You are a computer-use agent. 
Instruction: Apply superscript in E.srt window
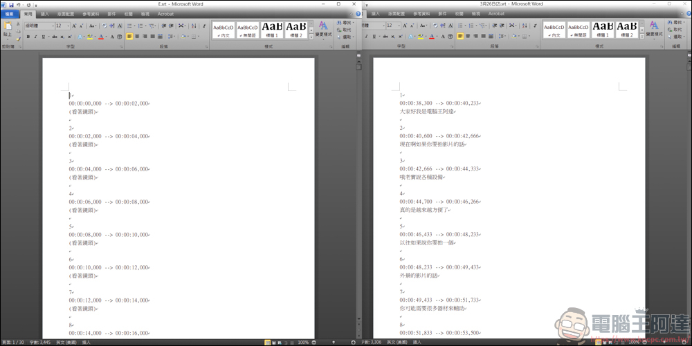click(70, 37)
